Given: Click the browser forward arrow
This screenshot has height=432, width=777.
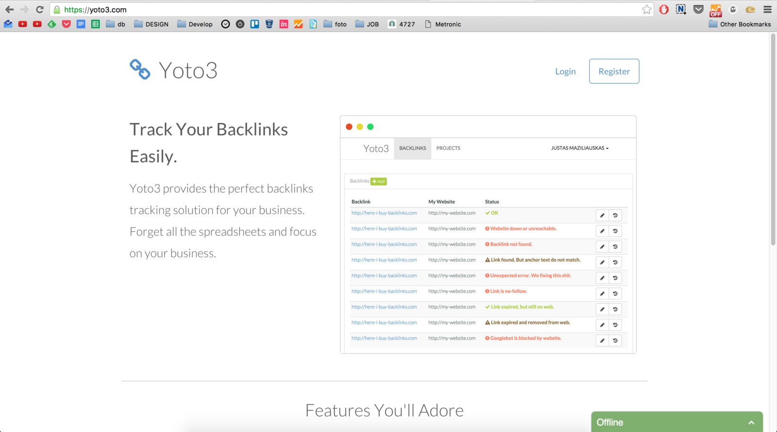Looking at the screenshot, I should pyautogui.click(x=24, y=9).
